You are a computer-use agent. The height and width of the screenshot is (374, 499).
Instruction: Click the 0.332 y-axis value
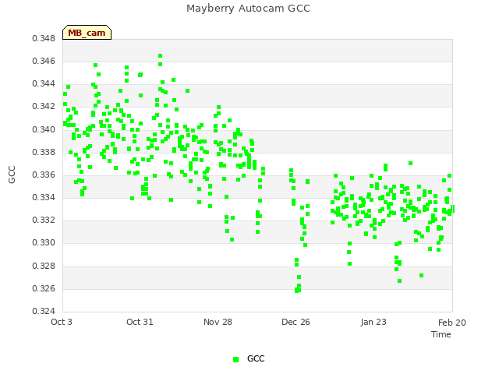44,220
